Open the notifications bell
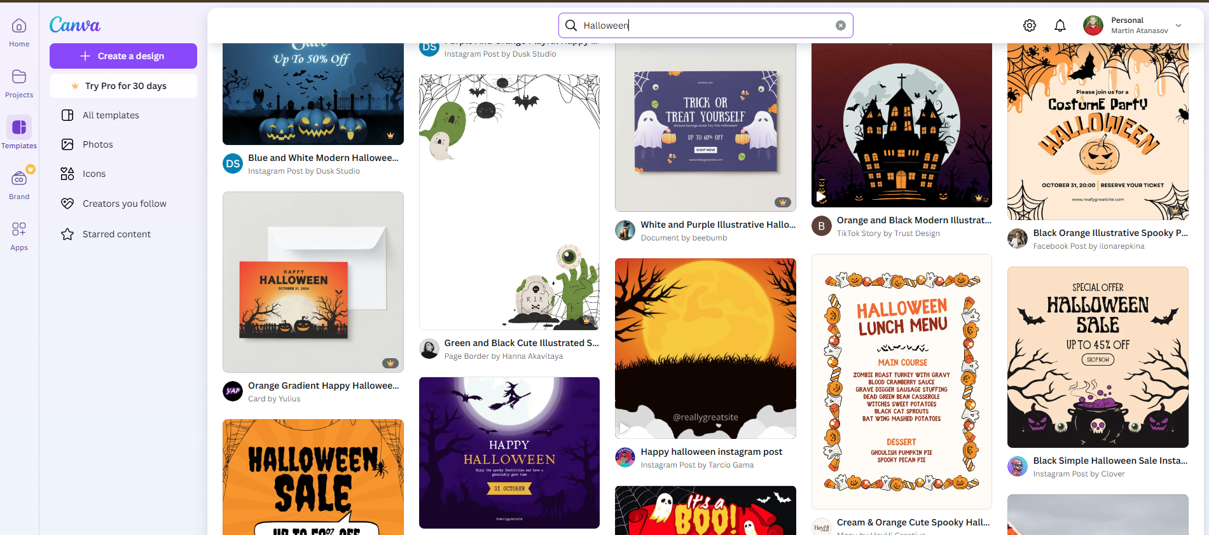Viewport: 1209px width, 535px height. 1060,25
